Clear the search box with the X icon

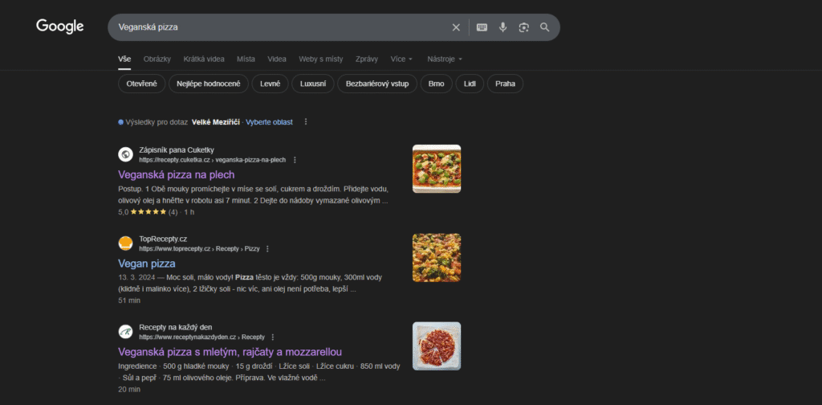(456, 27)
